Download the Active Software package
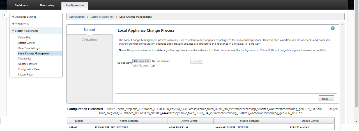This screenshot has width=359, height=131. click(122, 127)
